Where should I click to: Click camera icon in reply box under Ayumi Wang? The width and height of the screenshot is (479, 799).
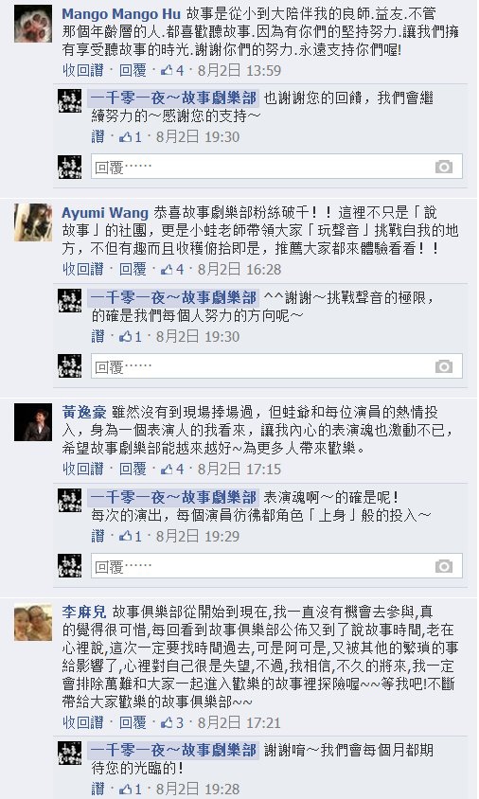point(443,366)
